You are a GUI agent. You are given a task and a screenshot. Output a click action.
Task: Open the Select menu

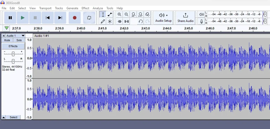click(22, 8)
